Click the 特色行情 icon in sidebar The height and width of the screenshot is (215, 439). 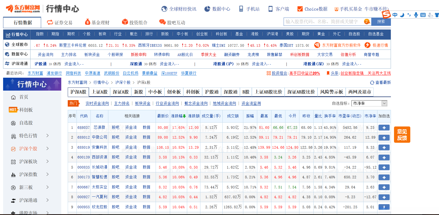(x=13, y=136)
